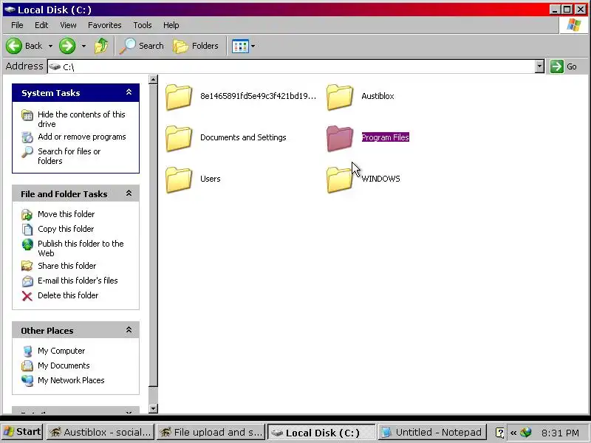This screenshot has width=591, height=443.
Task: Click the Search for files magnifier icon
Action: coord(27,152)
